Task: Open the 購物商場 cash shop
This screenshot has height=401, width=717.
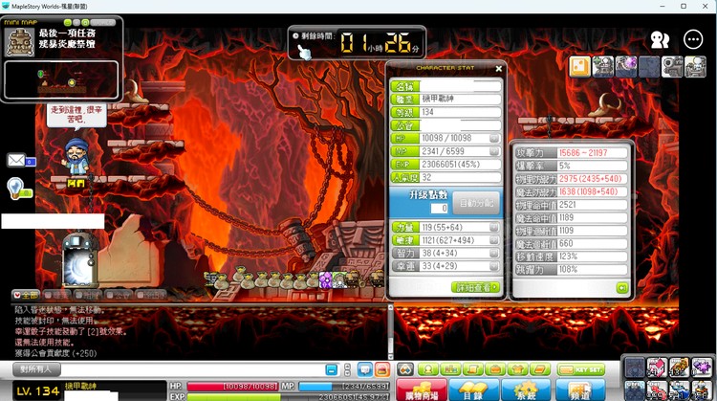Action: point(422,390)
